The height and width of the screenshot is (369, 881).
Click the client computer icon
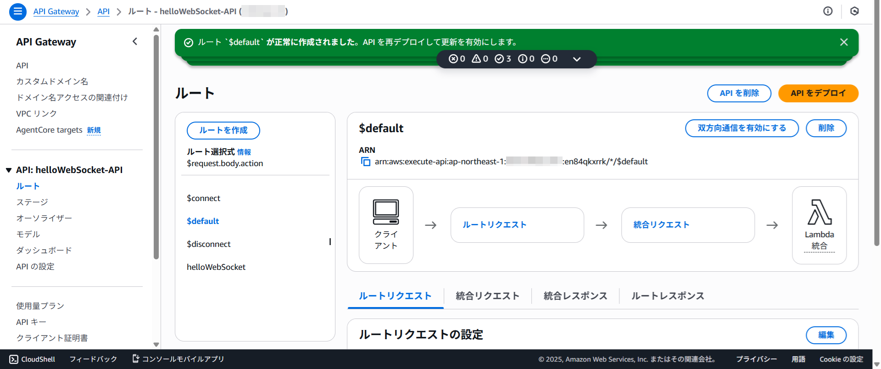386,212
